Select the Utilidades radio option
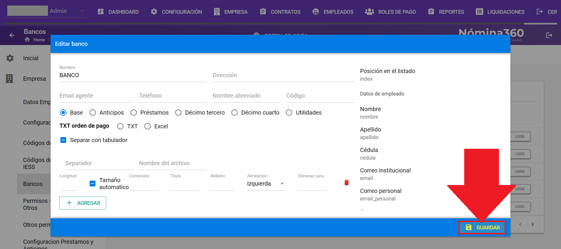The height and width of the screenshot is (249, 561). coord(289,113)
